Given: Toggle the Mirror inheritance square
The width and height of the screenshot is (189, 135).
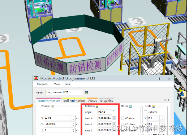Looking at the screenshot, I should point(130,106).
